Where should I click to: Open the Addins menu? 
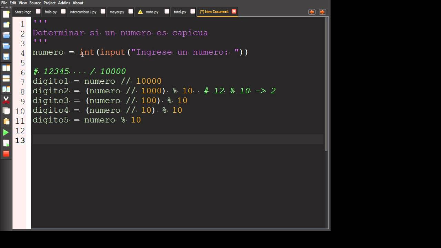point(64,3)
